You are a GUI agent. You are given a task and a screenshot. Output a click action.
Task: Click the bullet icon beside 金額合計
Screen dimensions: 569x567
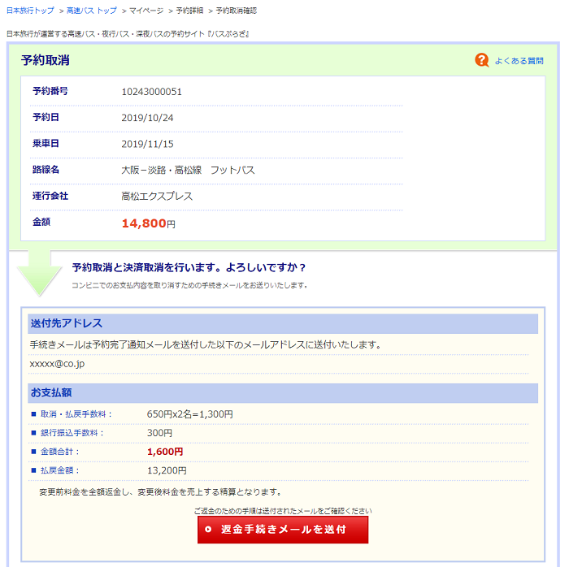click(33, 452)
